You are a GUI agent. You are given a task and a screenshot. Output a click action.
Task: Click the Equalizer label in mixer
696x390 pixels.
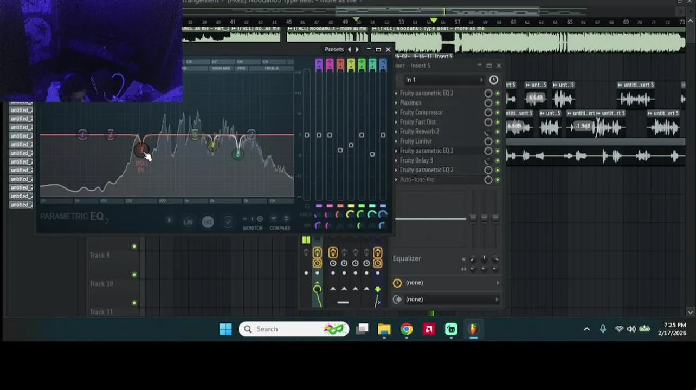[407, 258]
